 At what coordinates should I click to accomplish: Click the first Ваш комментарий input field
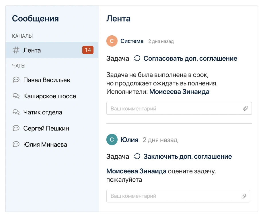point(172,108)
